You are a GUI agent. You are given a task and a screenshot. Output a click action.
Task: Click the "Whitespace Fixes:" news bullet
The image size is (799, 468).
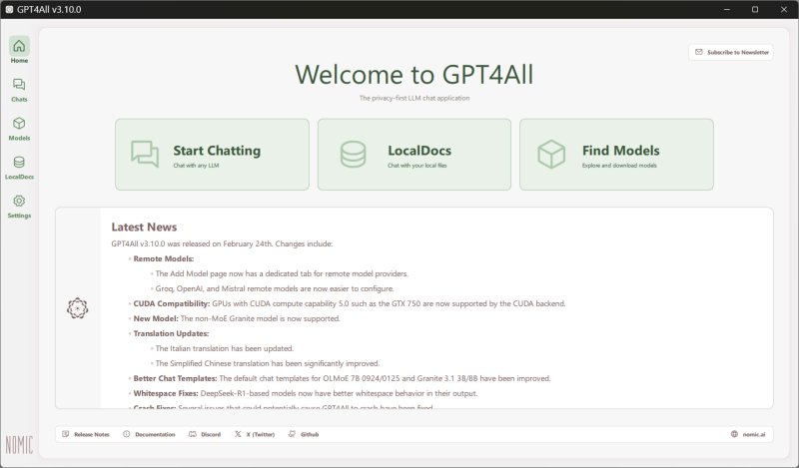click(166, 393)
